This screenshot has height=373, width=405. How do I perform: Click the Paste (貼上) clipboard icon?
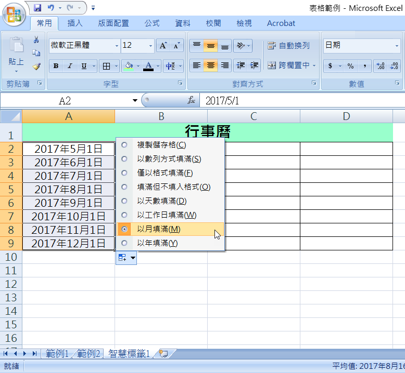16,45
